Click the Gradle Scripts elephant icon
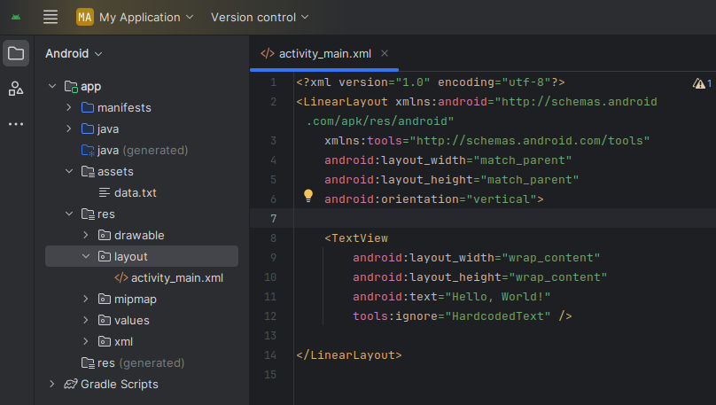Screen dimensions: 716x405 [71, 384]
